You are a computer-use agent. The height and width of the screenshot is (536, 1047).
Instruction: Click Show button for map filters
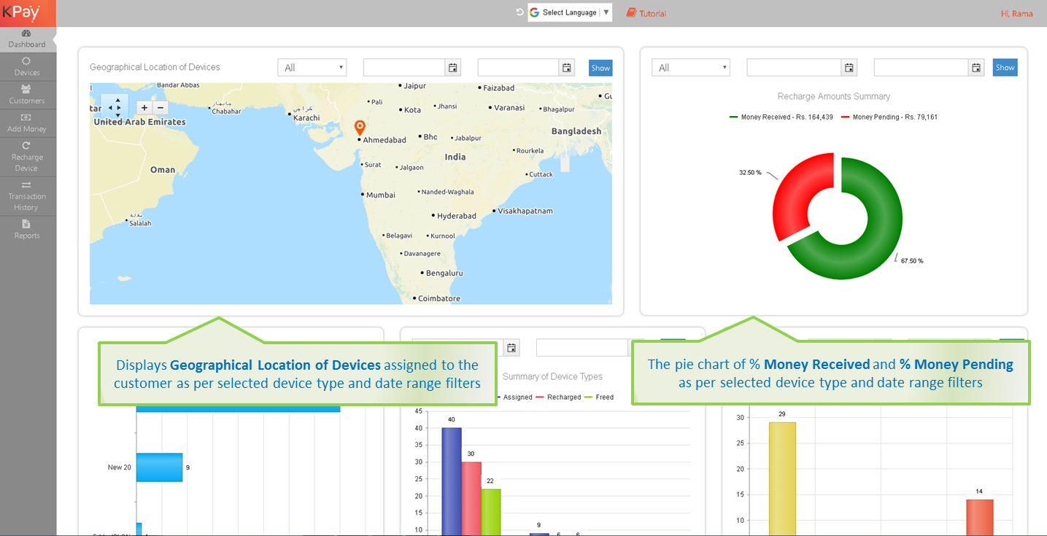click(x=600, y=68)
